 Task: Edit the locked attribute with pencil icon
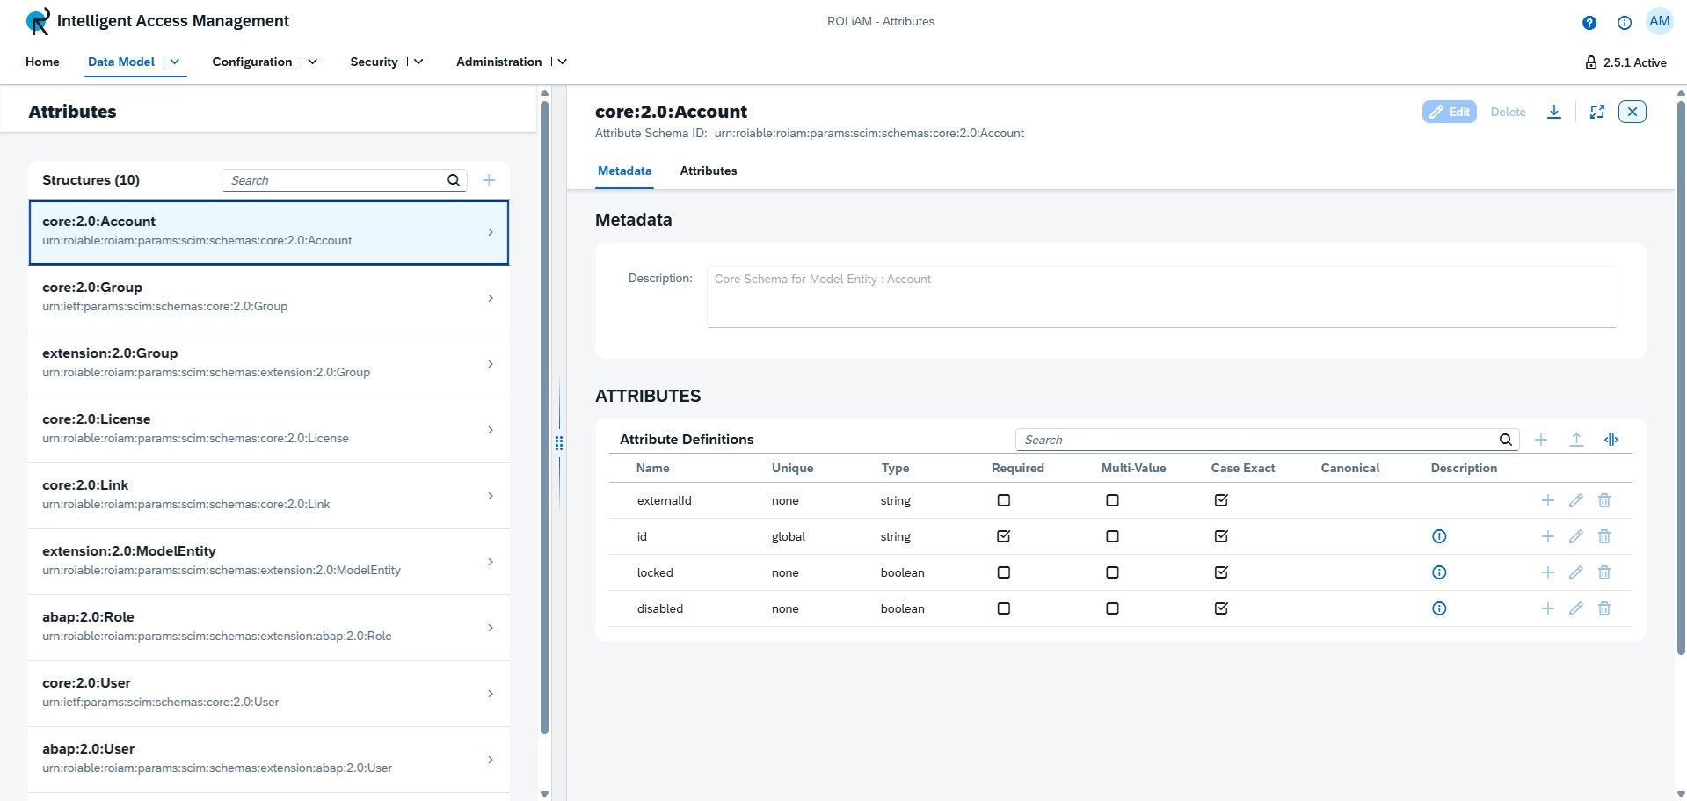pyautogui.click(x=1575, y=572)
